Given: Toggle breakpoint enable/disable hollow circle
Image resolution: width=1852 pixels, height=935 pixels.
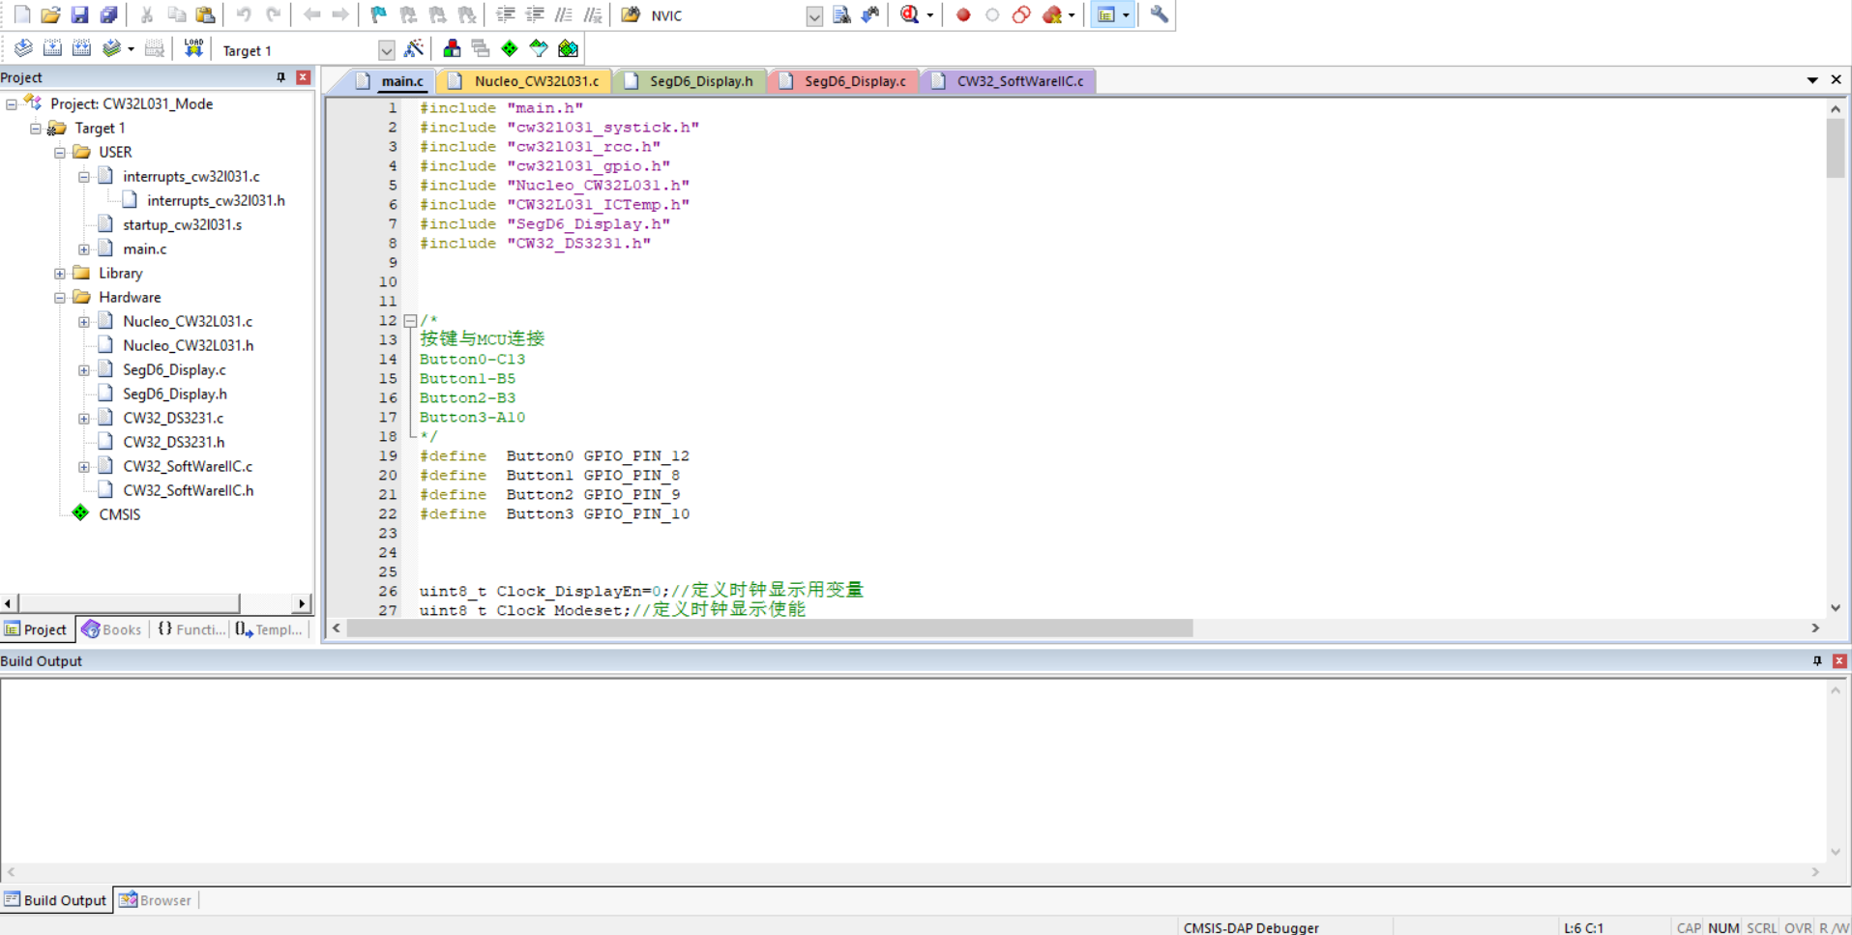Looking at the screenshot, I should click(992, 15).
